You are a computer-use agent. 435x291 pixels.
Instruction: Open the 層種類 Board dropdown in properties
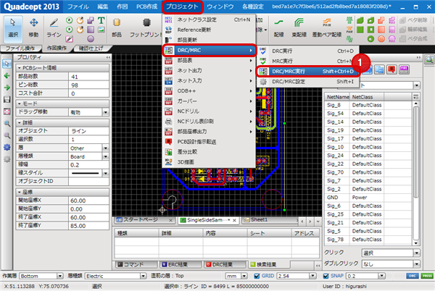pos(105,156)
